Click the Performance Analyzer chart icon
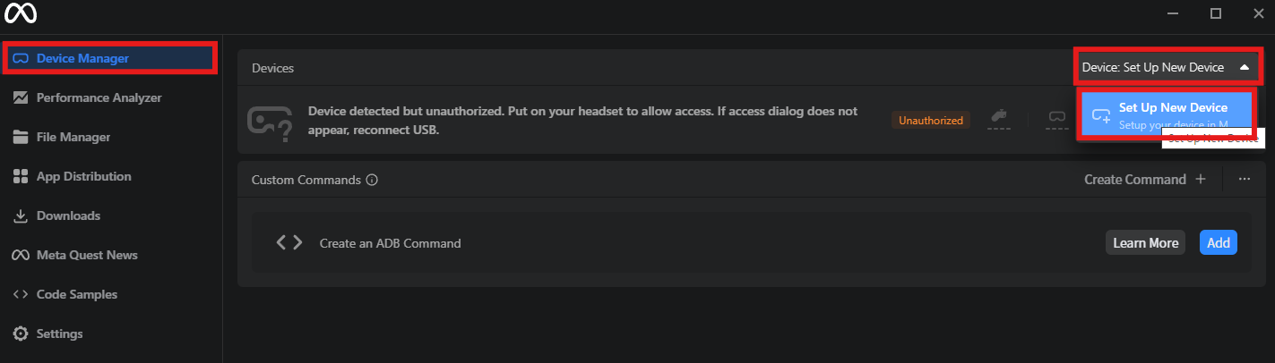 pyautogui.click(x=20, y=97)
